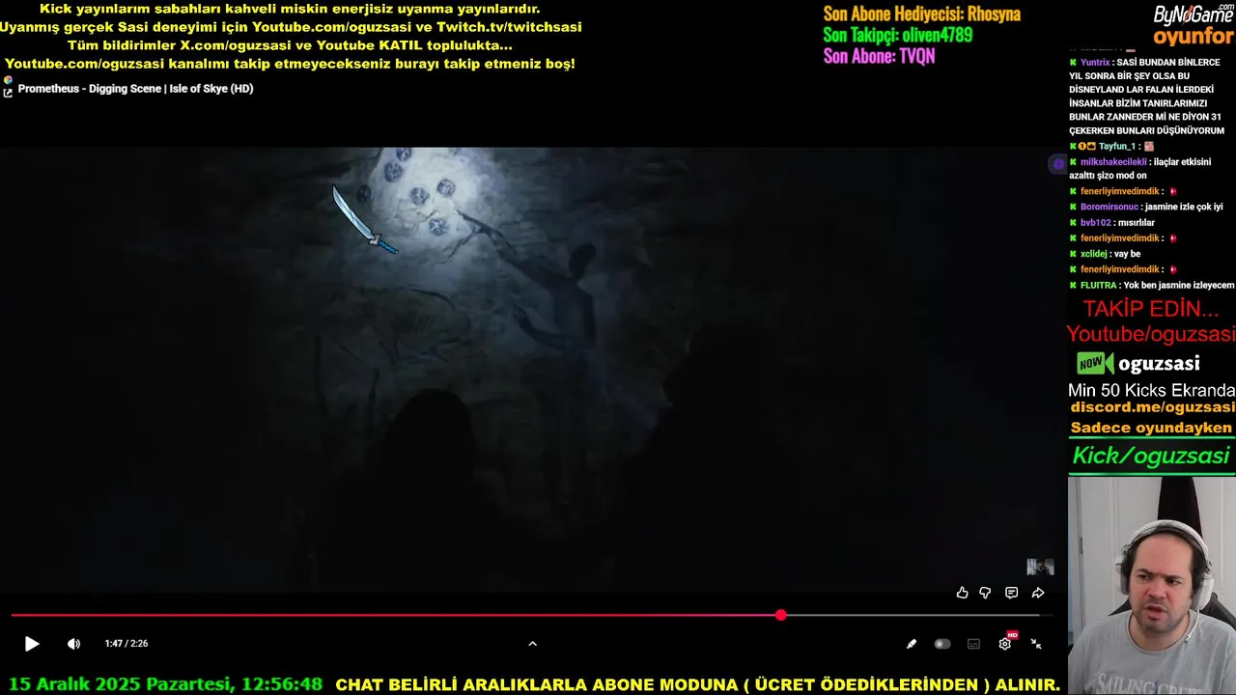Image resolution: width=1236 pixels, height=695 pixels.
Task: Click the oyunfor logo text
Action: [x=1194, y=37]
